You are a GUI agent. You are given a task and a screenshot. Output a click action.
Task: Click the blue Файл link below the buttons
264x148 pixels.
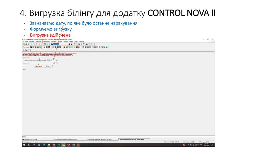(x=24, y=70)
